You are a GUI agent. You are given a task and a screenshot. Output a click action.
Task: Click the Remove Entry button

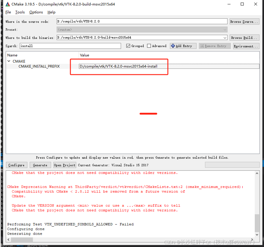pyautogui.click(x=215, y=46)
